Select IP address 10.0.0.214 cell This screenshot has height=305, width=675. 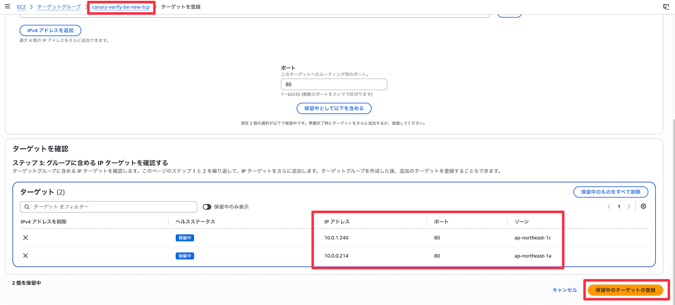click(336, 256)
